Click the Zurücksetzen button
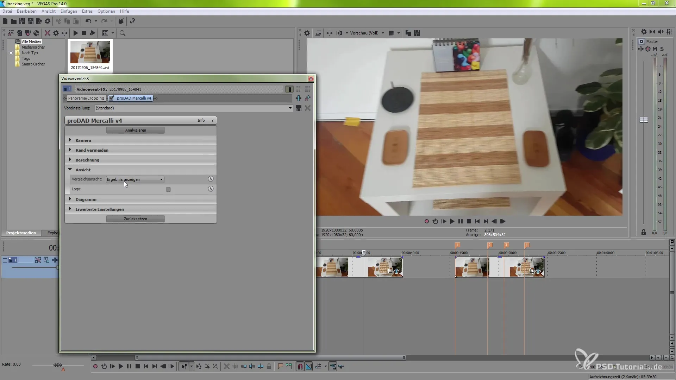Image resolution: width=676 pixels, height=380 pixels. (x=136, y=219)
